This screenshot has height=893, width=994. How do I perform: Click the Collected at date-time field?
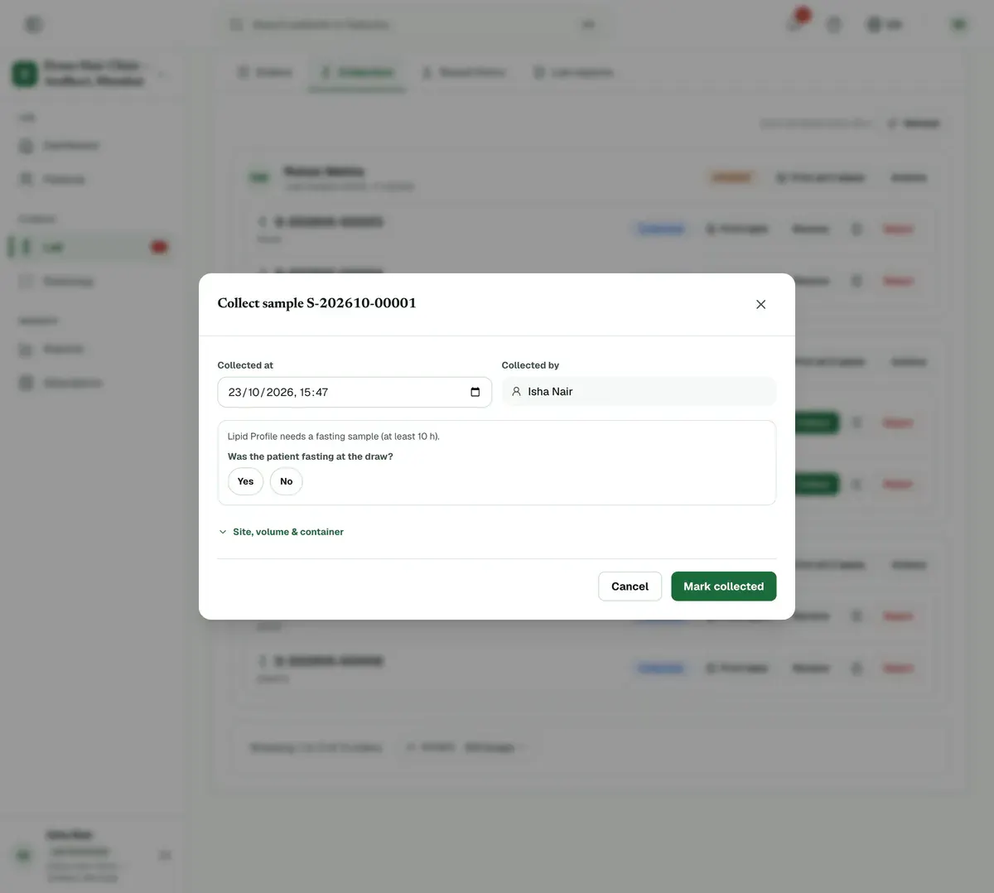(x=355, y=393)
